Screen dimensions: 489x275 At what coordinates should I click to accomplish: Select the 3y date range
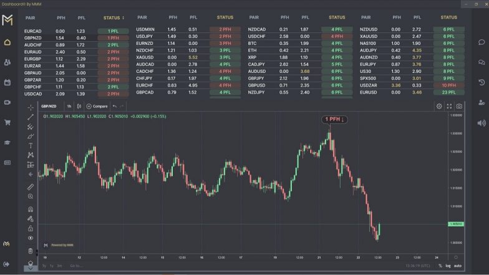(x=44, y=266)
